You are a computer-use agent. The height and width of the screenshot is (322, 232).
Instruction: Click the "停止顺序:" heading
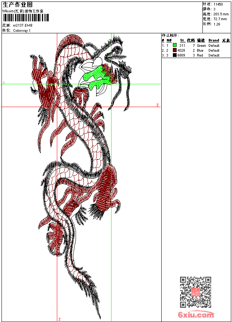[x=170, y=36]
